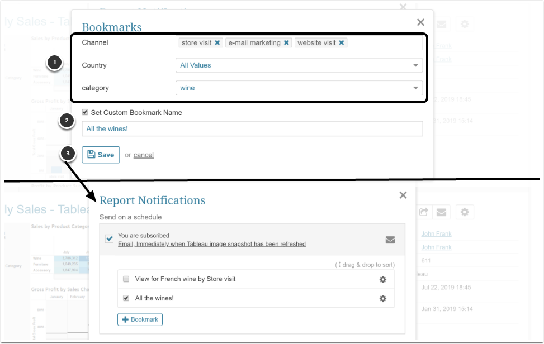Select the 'website visit' tag text
The height and width of the screenshot is (344, 544).
(x=316, y=42)
